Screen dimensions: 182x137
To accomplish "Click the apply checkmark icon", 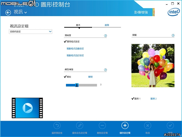I will pos(170,126).
